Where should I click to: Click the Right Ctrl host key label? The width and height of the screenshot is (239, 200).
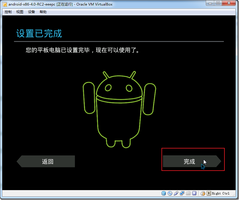[x=221, y=193]
